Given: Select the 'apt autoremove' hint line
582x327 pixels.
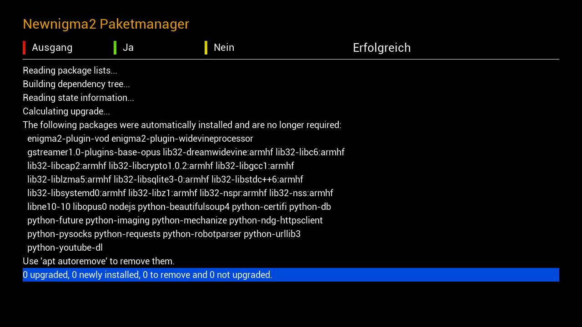Looking at the screenshot, I should click(99, 261).
